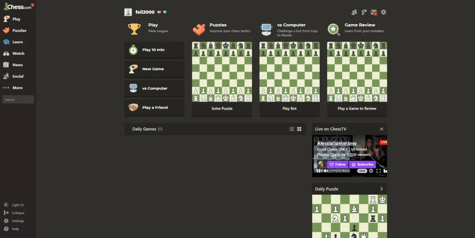The height and width of the screenshot is (238, 475).
Task: Start a Play 10 min game
Action: 154,50
